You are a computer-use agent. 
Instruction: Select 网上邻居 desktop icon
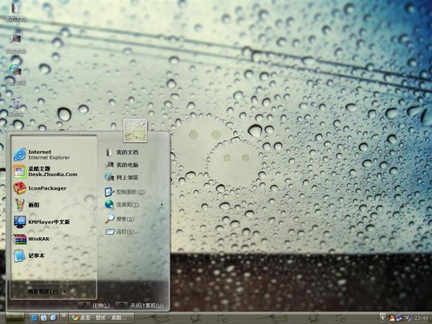(x=16, y=75)
